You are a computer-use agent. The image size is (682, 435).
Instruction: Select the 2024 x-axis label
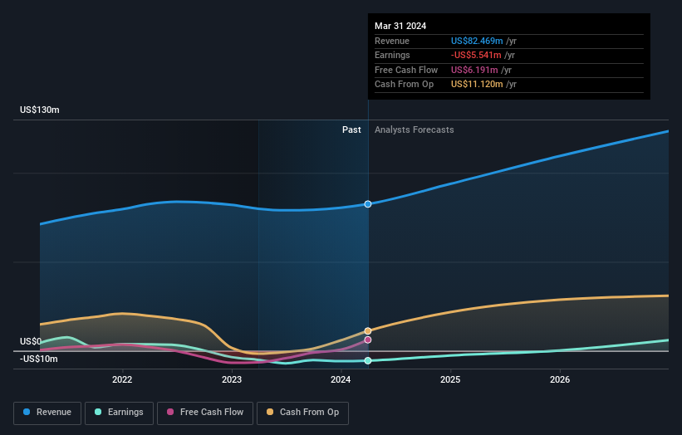341,379
